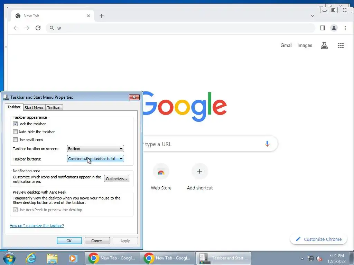354x265 pixels.
Task: Open Windows Explorer from the taskbar
Action: [52, 258]
